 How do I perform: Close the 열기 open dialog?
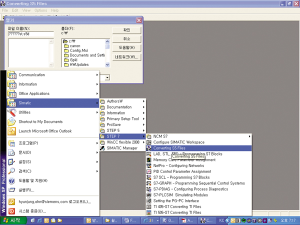pos(139,20)
